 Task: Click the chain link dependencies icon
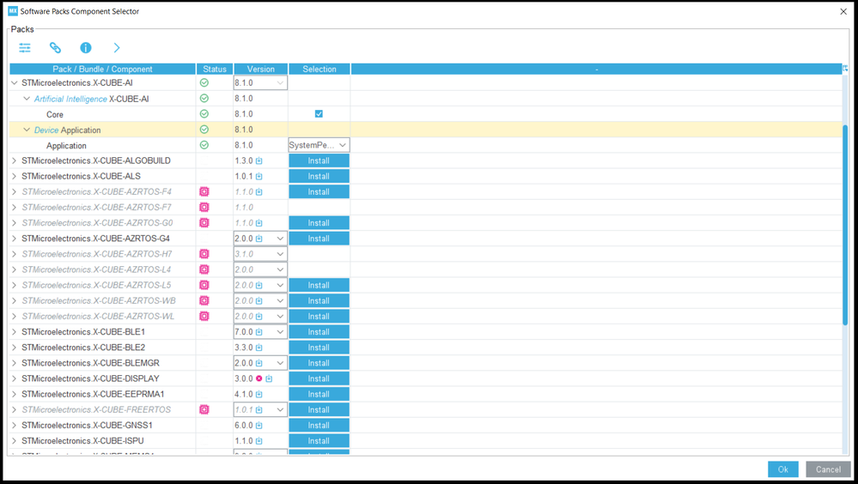[x=55, y=48]
